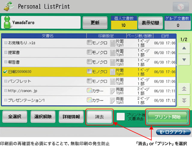The height and width of the screenshot is (146, 192).
Task: Click the cube icon at top right
Action: (180, 7)
